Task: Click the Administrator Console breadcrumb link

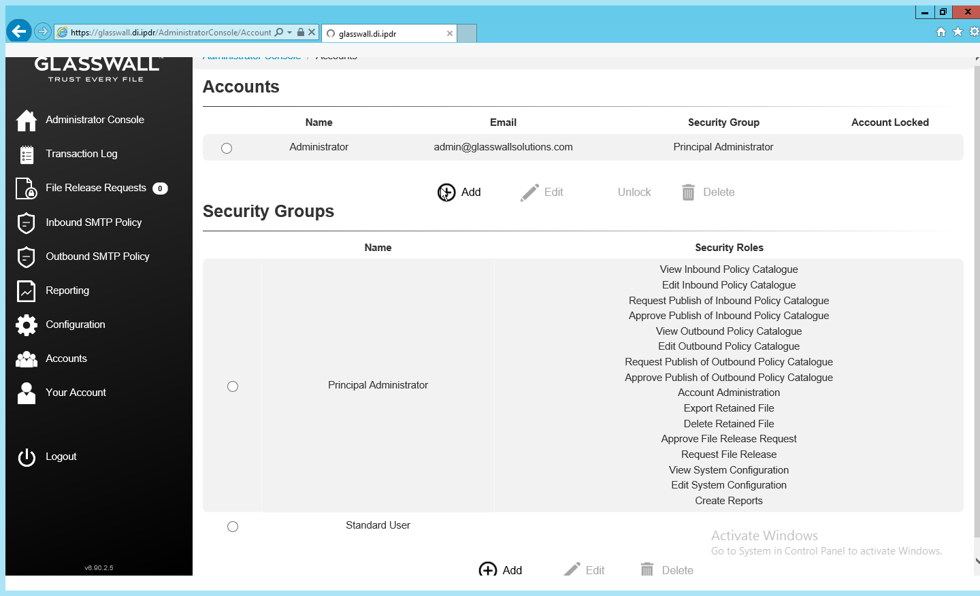Action: [x=252, y=58]
